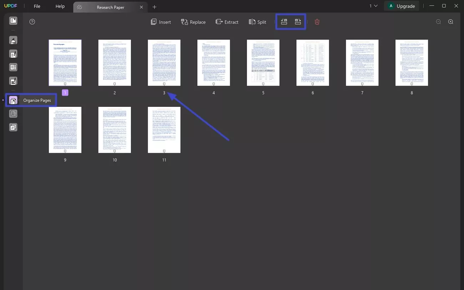Select the page 9 thumbnail
This screenshot has height=290, width=464.
(65, 130)
